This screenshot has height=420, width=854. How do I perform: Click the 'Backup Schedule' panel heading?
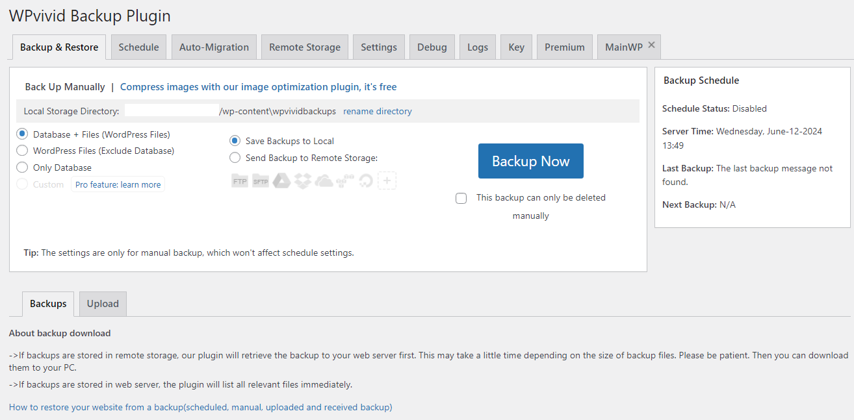click(x=701, y=80)
